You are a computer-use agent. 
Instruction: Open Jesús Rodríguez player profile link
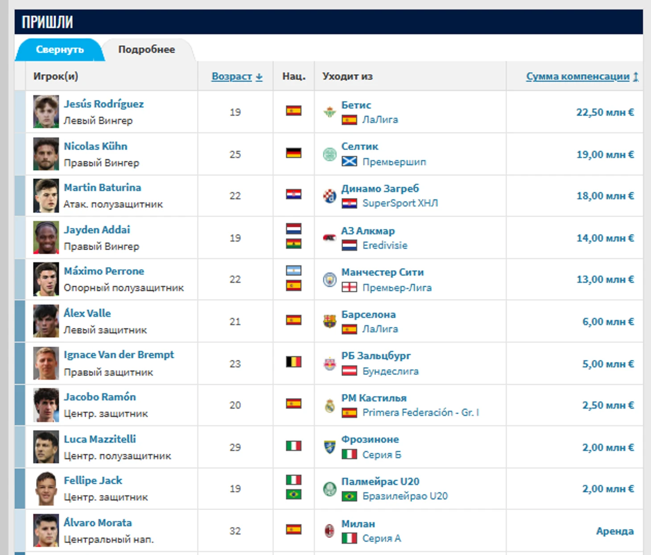pos(104,104)
